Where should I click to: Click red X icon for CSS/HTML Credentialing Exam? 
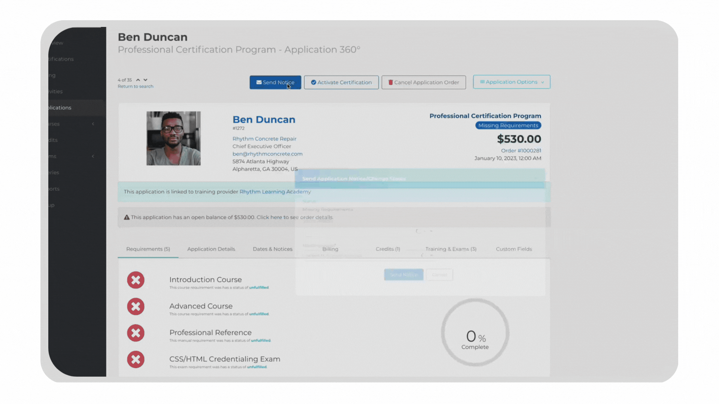coord(136,359)
